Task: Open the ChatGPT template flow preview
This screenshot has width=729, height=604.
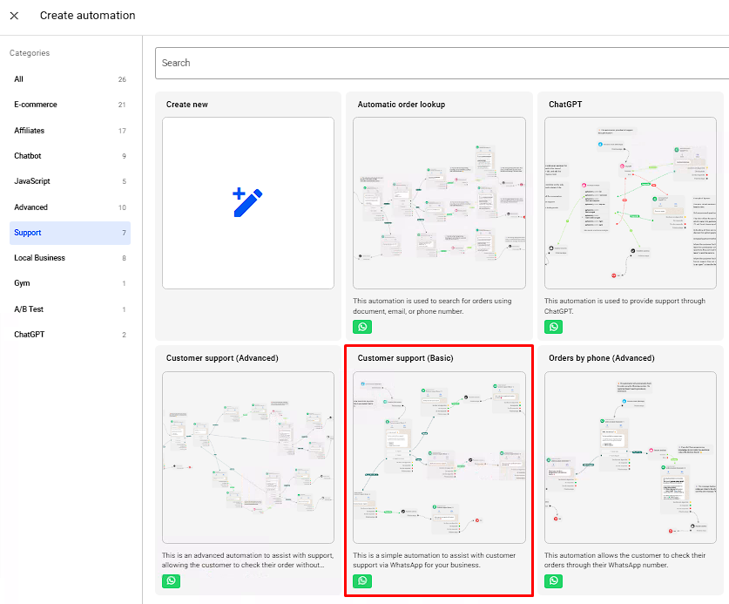Action: [x=631, y=203]
